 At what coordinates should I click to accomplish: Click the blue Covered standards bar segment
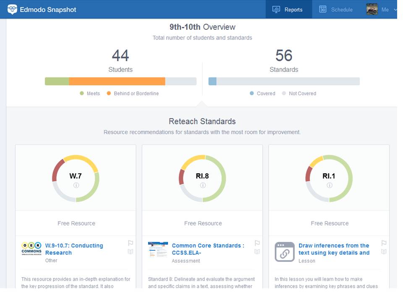tap(212, 81)
